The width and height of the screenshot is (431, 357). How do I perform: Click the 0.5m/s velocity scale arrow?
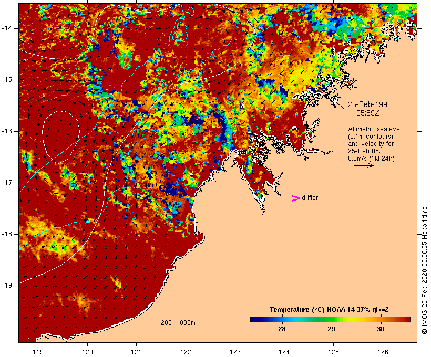(x=364, y=165)
